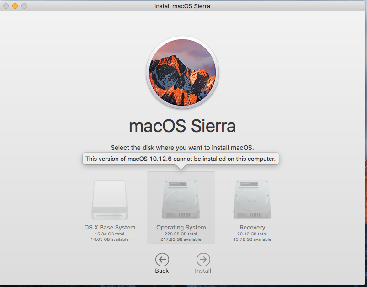Click the 'Back' label
The image size is (367, 287).
coord(162,271)
